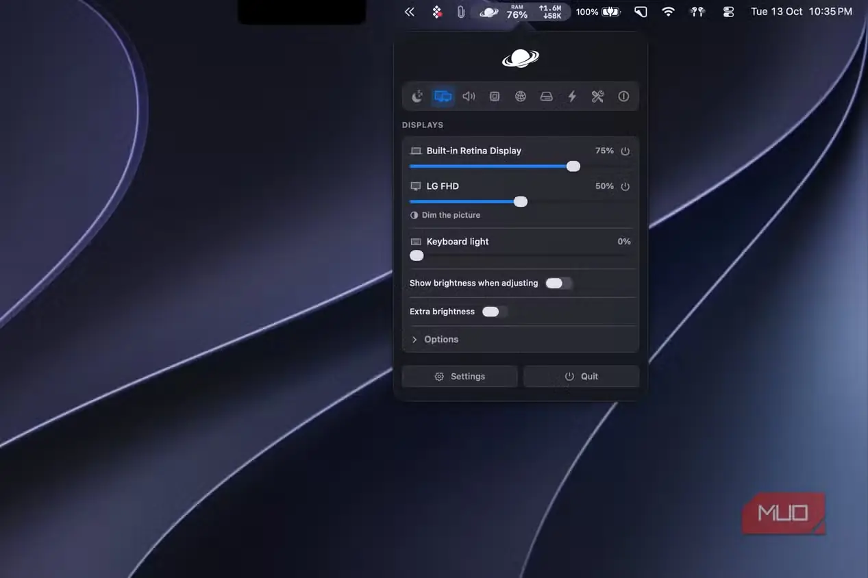Open the CPU chip tab

click(x=495, y=97)
